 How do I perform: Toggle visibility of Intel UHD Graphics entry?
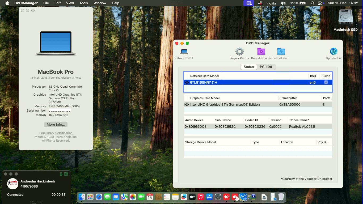tap(186, 104)
